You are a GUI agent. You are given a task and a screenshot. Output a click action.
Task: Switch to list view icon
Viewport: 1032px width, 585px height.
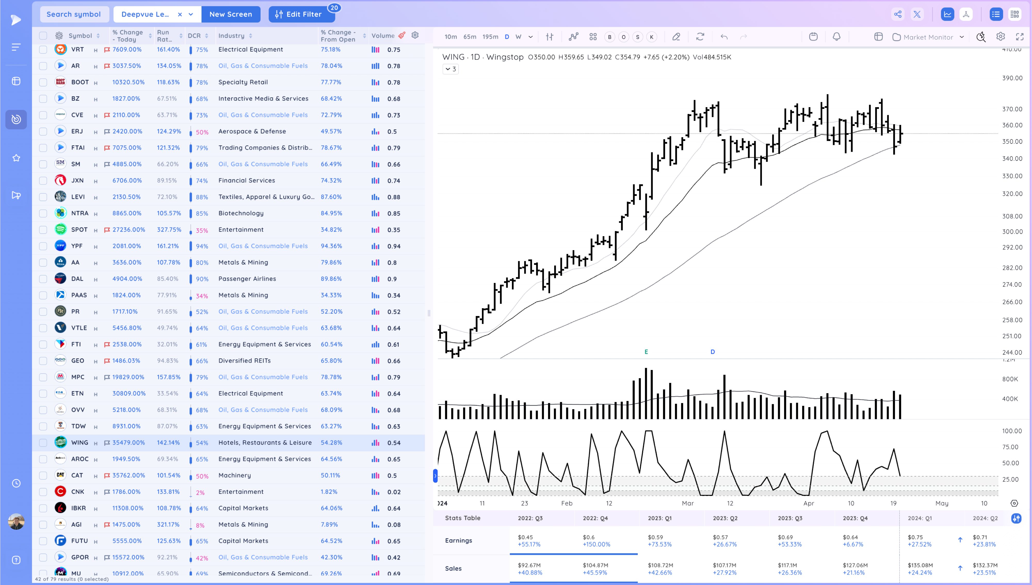[x=996, y=14]
